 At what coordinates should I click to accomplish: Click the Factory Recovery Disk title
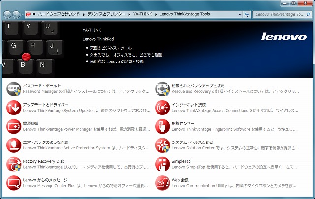click(44, 161)
